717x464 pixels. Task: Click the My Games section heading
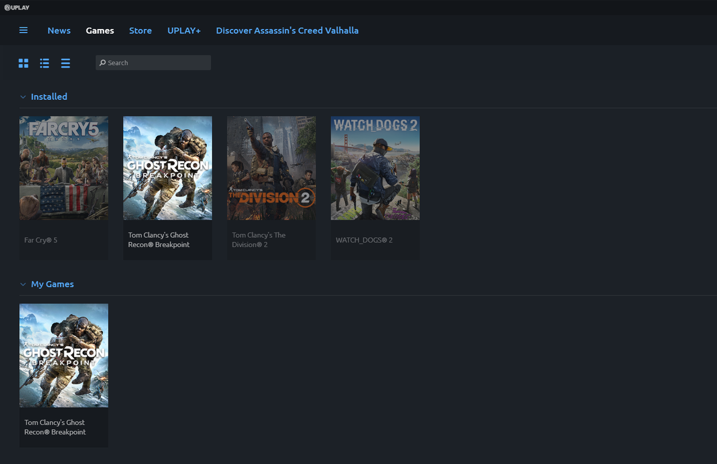52,284
